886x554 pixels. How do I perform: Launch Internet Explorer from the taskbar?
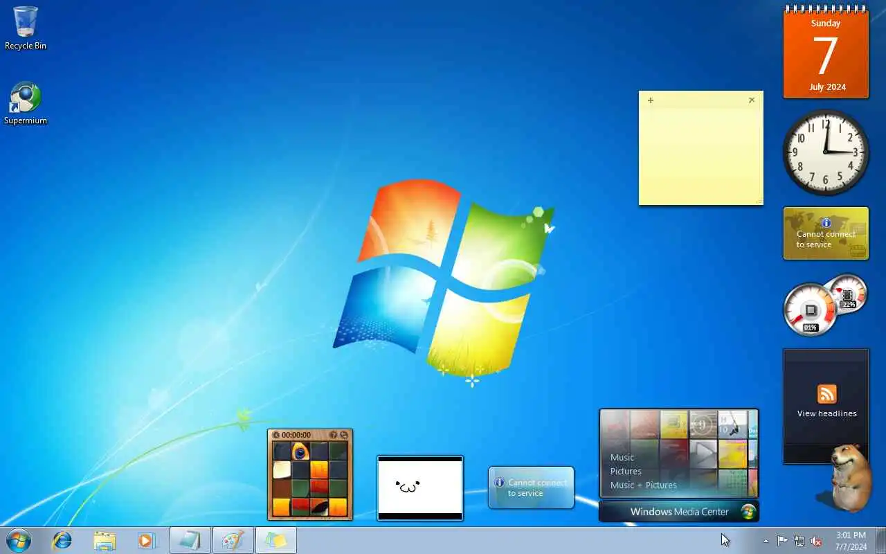click(62, 540)
